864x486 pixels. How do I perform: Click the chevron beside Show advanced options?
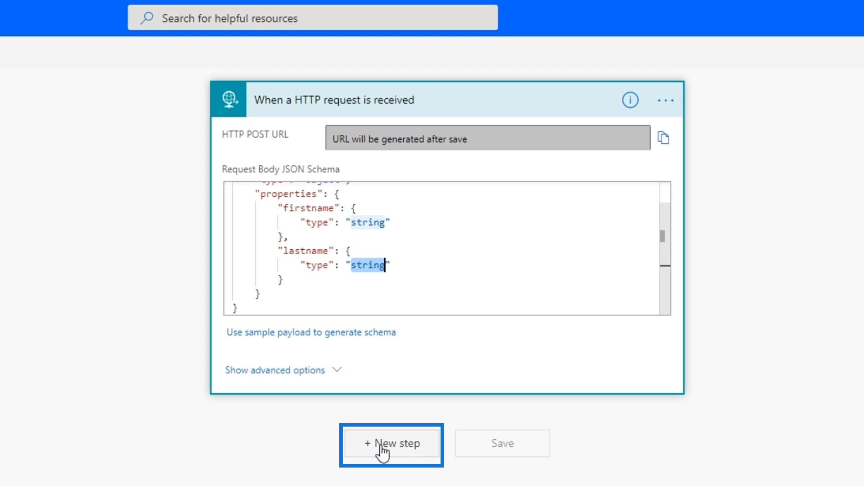337,369
